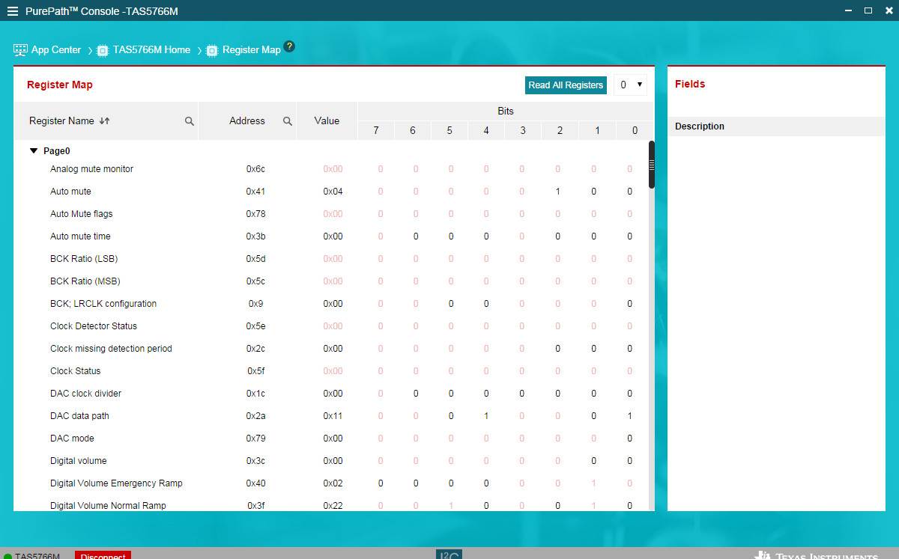Select the DAC clock divider register
This screenshot has width=899, height=559.
(85, 394)
